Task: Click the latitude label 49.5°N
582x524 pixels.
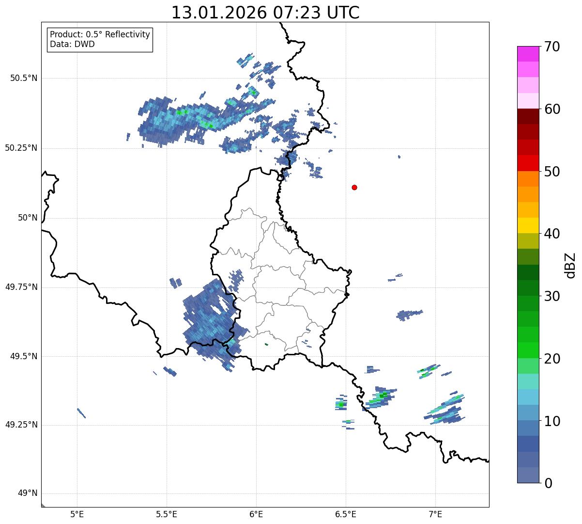Action: point(23,356)
